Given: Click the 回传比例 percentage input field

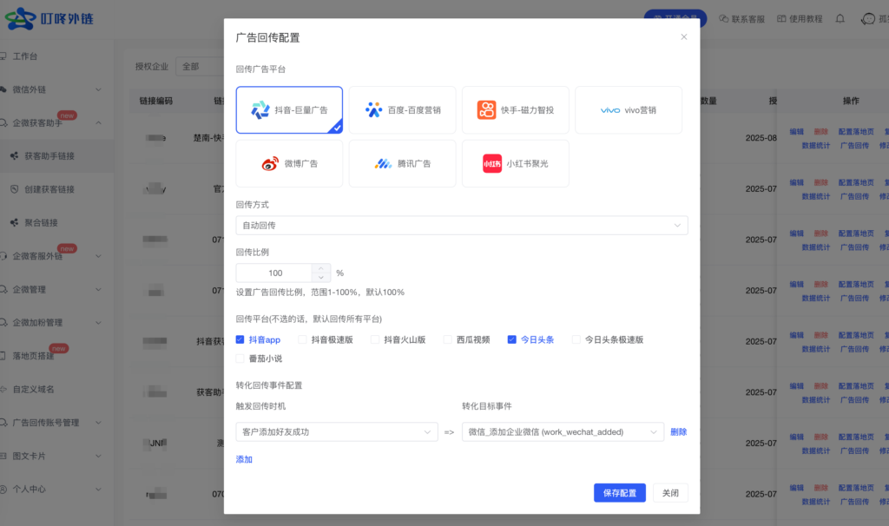Looking at the screenshot, I should 274,273.
